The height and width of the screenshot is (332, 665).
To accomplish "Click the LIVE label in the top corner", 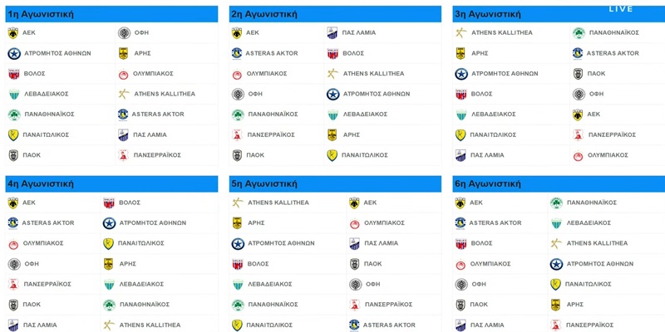I will pos(621,8).
